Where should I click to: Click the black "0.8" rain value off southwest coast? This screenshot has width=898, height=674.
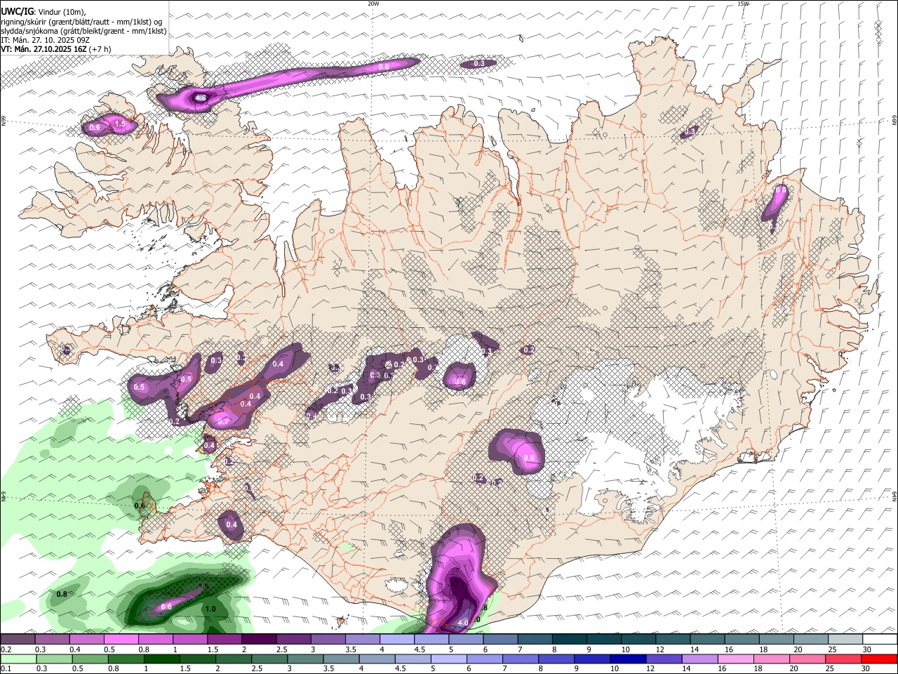pyautogui.click(x=62, y=595)
